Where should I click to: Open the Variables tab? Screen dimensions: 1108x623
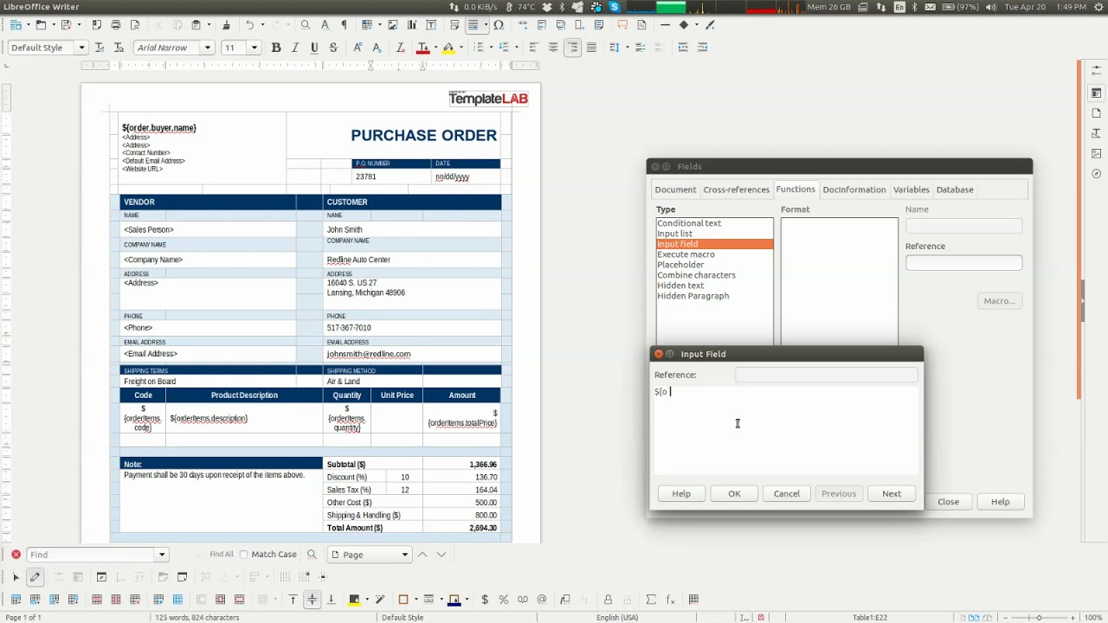pyautogui.click(x=911, y=189)
